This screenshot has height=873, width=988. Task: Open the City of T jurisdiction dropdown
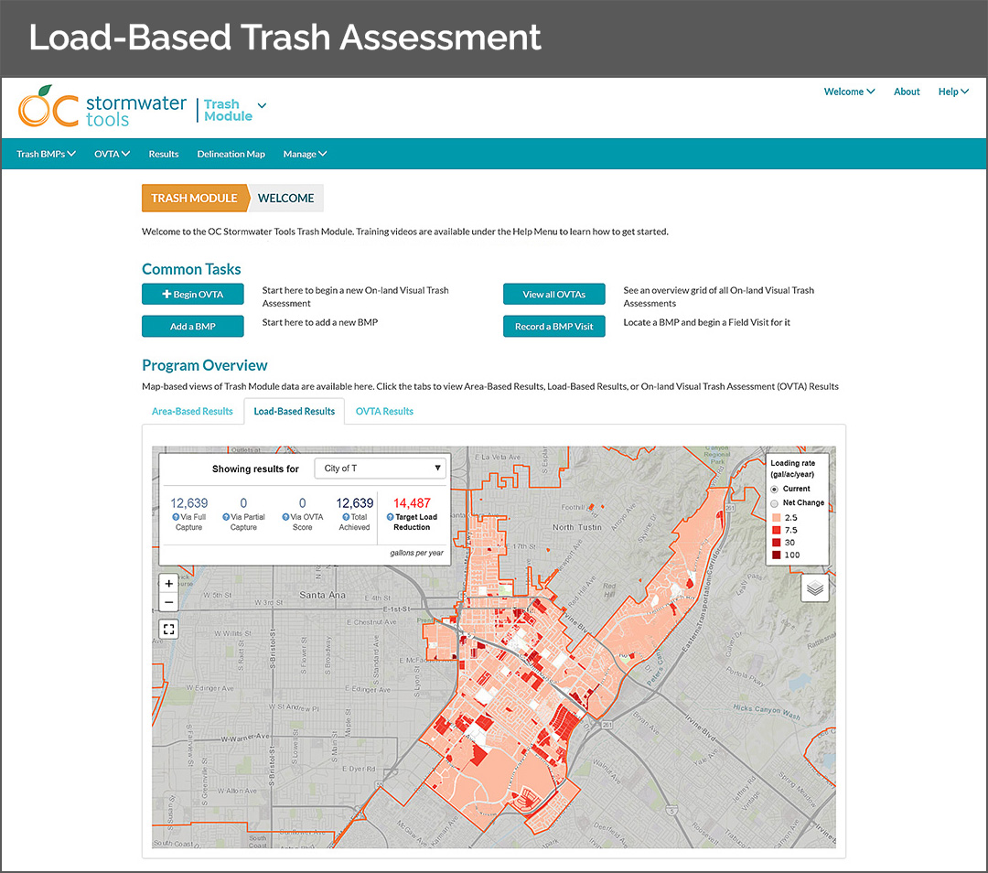pyautogui.click(x=380, y=469)
